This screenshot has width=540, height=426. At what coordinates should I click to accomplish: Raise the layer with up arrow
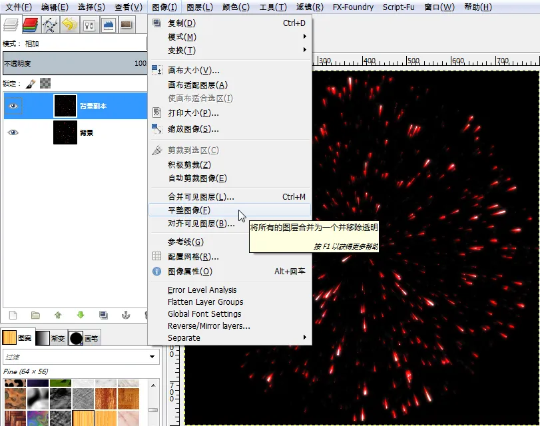pyautogui.click(x=58, y=315)
